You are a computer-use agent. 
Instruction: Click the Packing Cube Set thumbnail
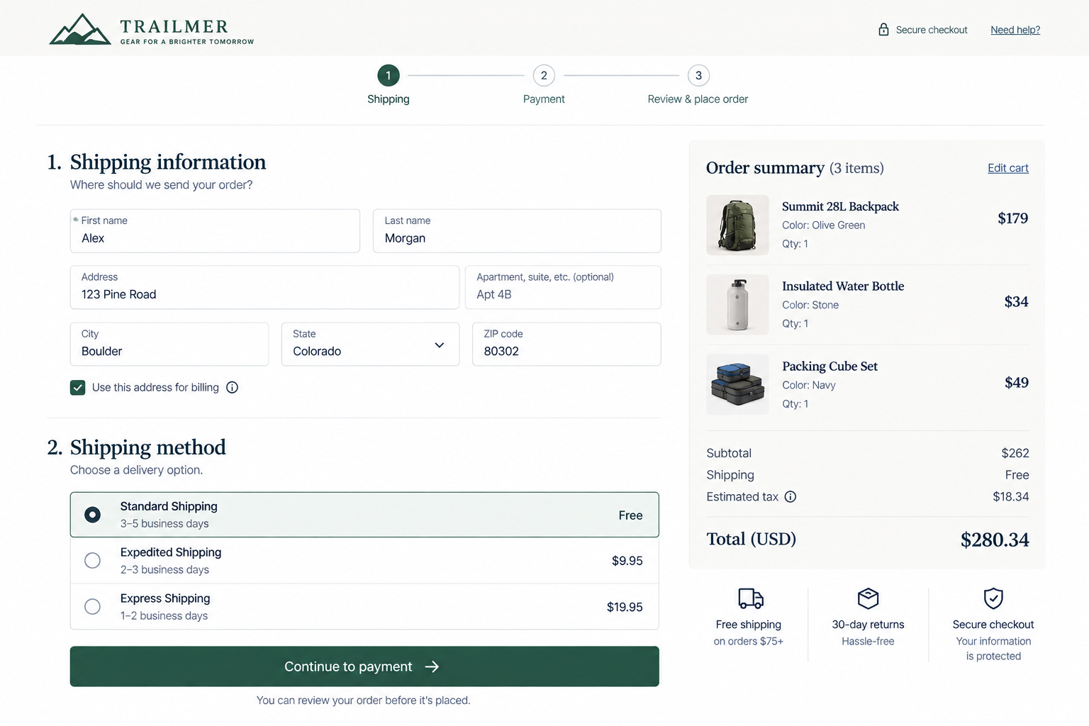pos(737,384)
